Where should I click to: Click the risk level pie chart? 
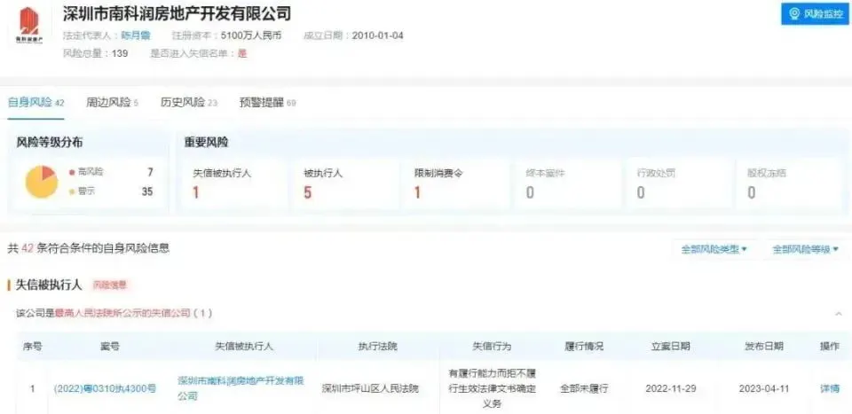42,183
